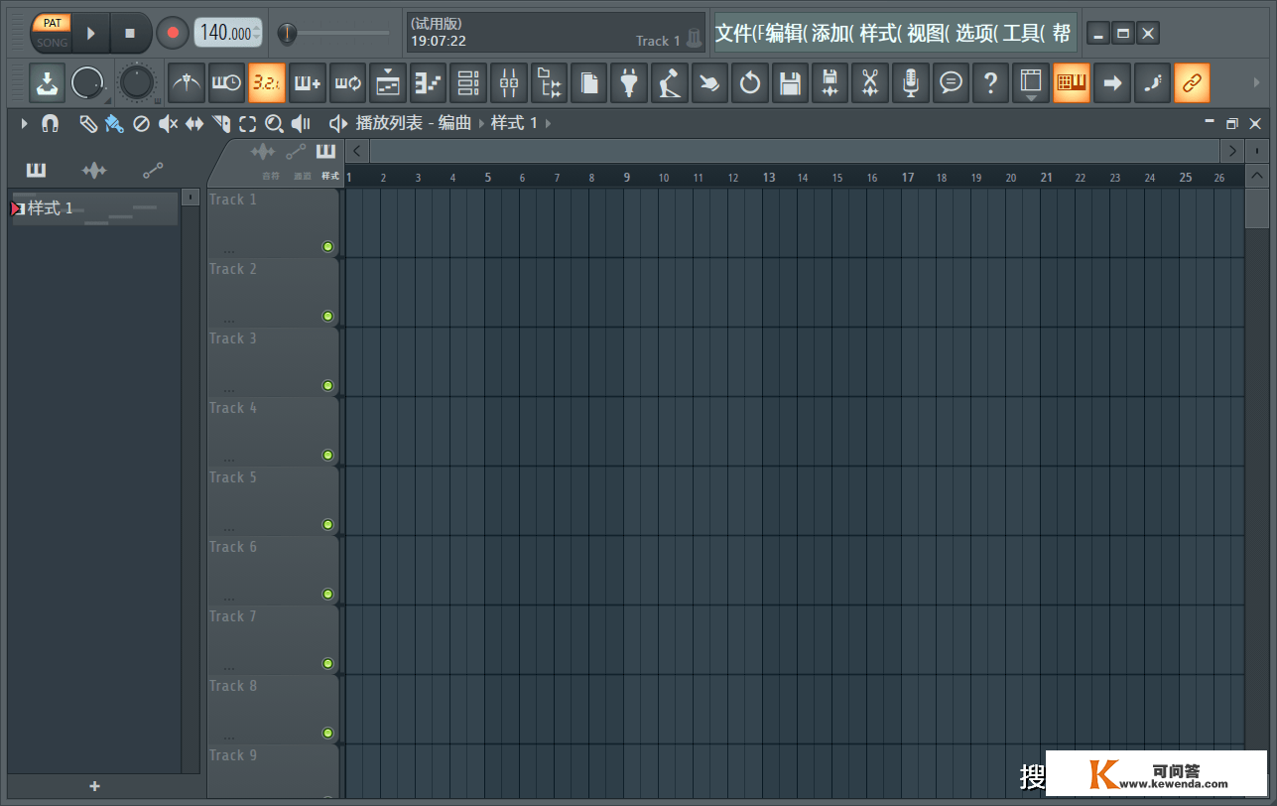Disable typing keyboard to piano icon
The width and height of the screenshot is (1277, 806).
[1072, 83]
